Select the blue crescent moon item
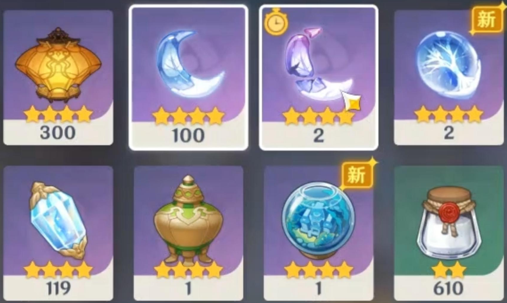 tap(188, 77)
